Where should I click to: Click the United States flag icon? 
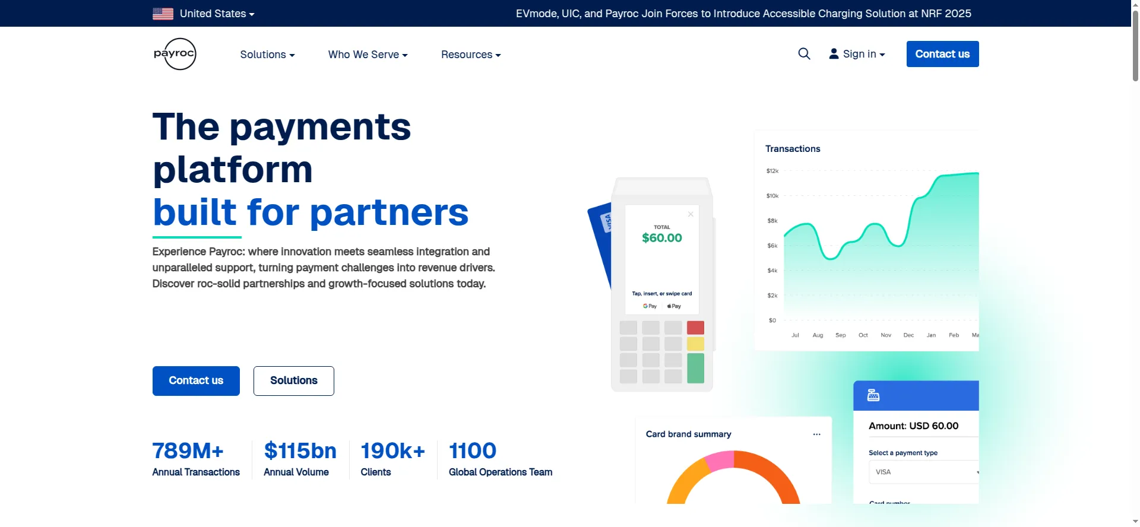click(163, 14)
